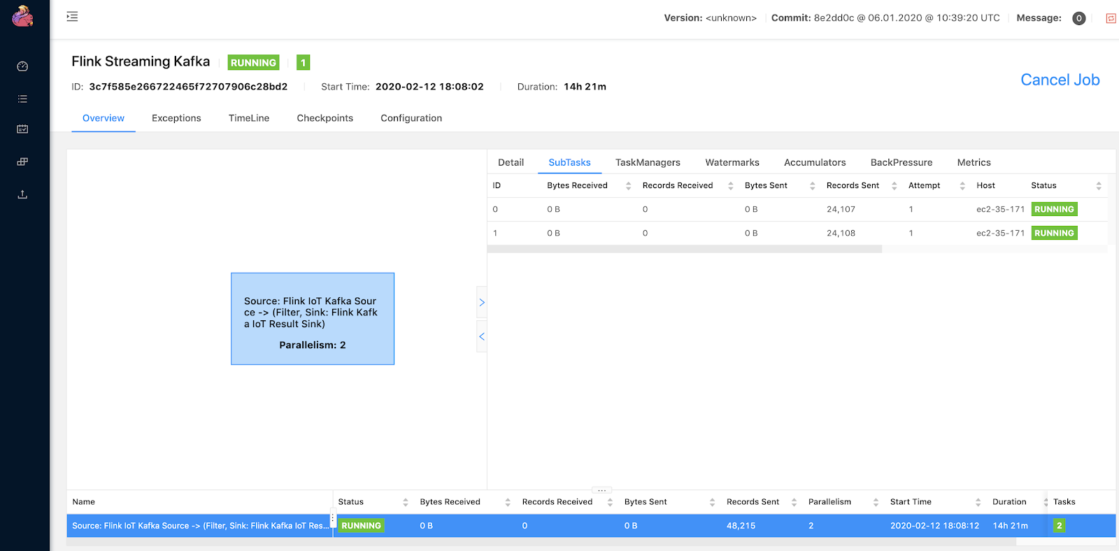1119x551 pixels.
Task: Sort vertex list by Duration
Action: 1046,502
